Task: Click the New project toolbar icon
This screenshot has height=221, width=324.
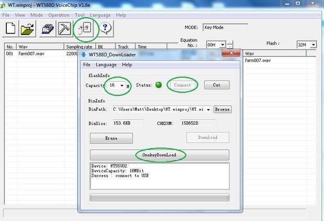Action: point(10,28)
